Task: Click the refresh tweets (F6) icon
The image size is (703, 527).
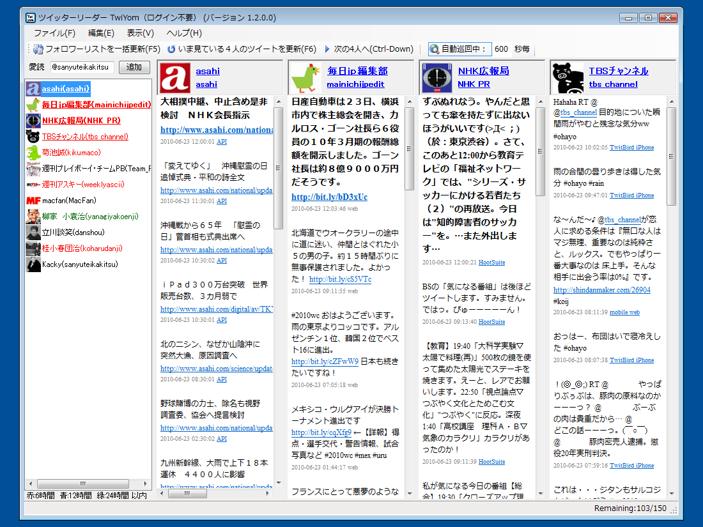Action: click(x=171, y=49)
